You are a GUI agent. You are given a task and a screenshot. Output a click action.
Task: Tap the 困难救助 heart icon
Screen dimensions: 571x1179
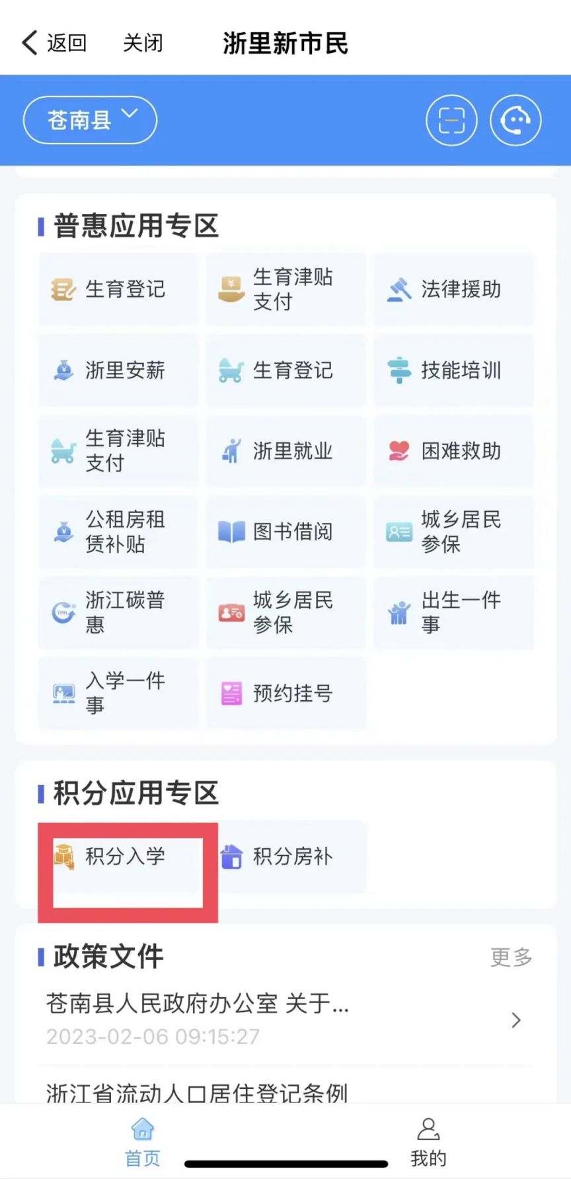[x=399, y=452]
